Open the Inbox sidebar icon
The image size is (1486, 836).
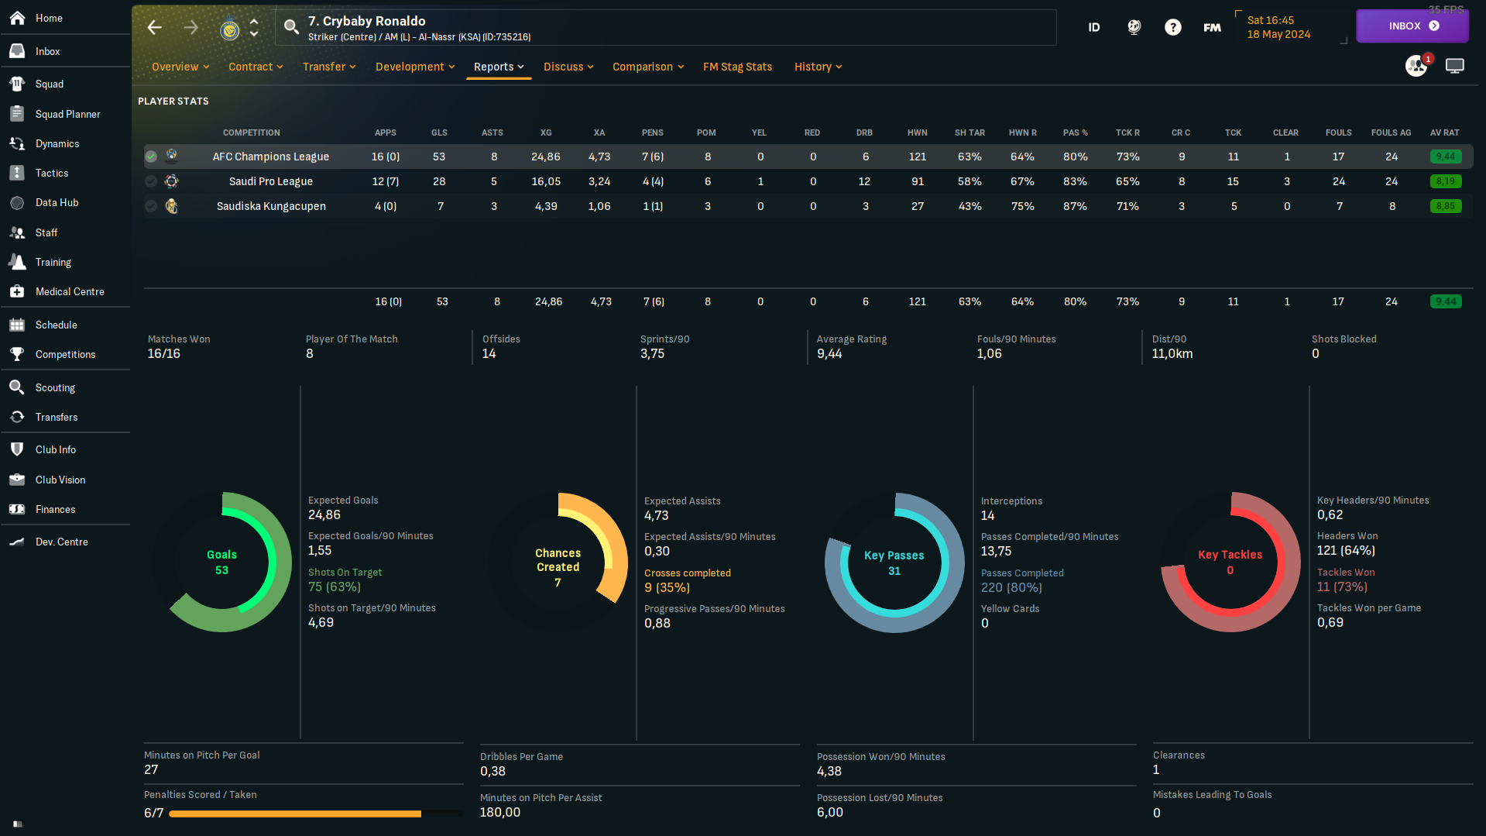point(17,51)
